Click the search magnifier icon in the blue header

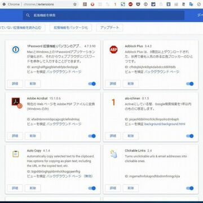click(28, 15)
